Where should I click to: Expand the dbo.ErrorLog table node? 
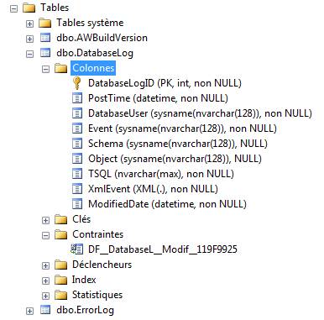click(29, 311)
